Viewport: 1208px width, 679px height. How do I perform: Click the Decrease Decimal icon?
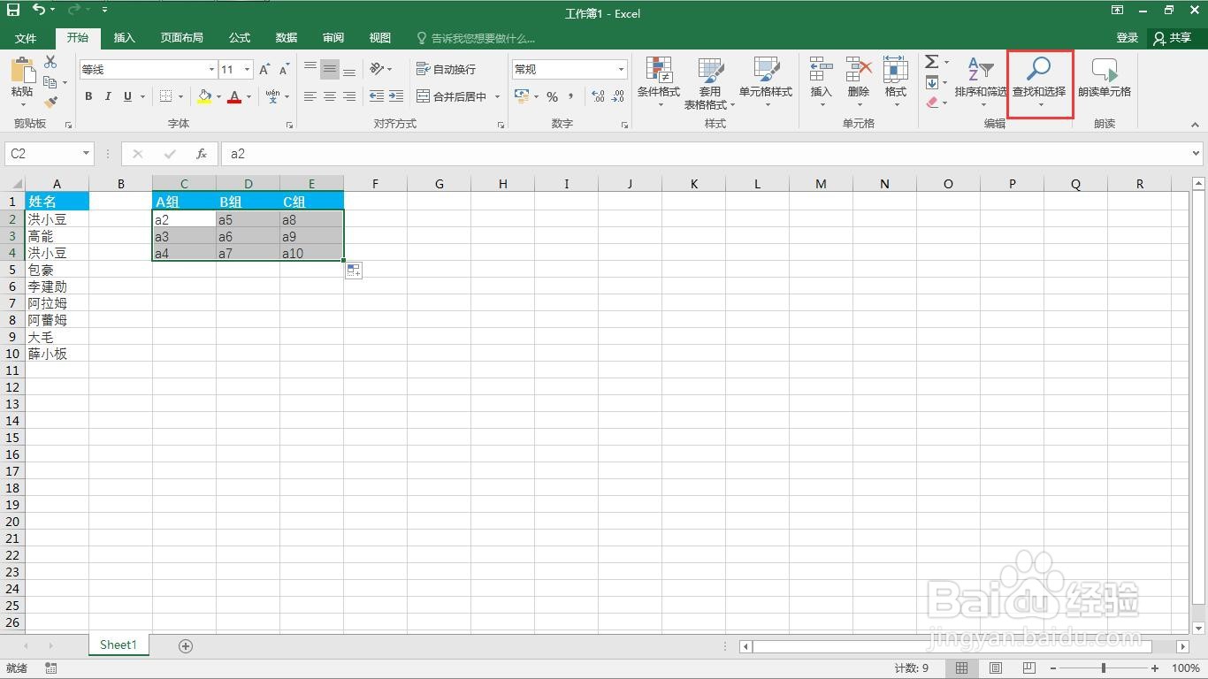618,96
